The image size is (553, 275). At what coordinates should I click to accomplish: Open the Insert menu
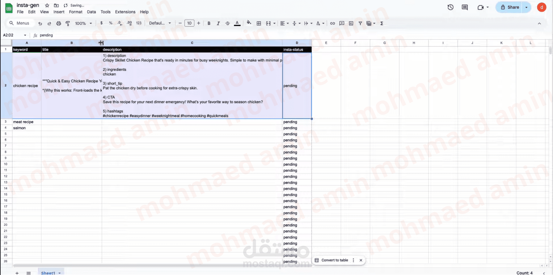59,12
